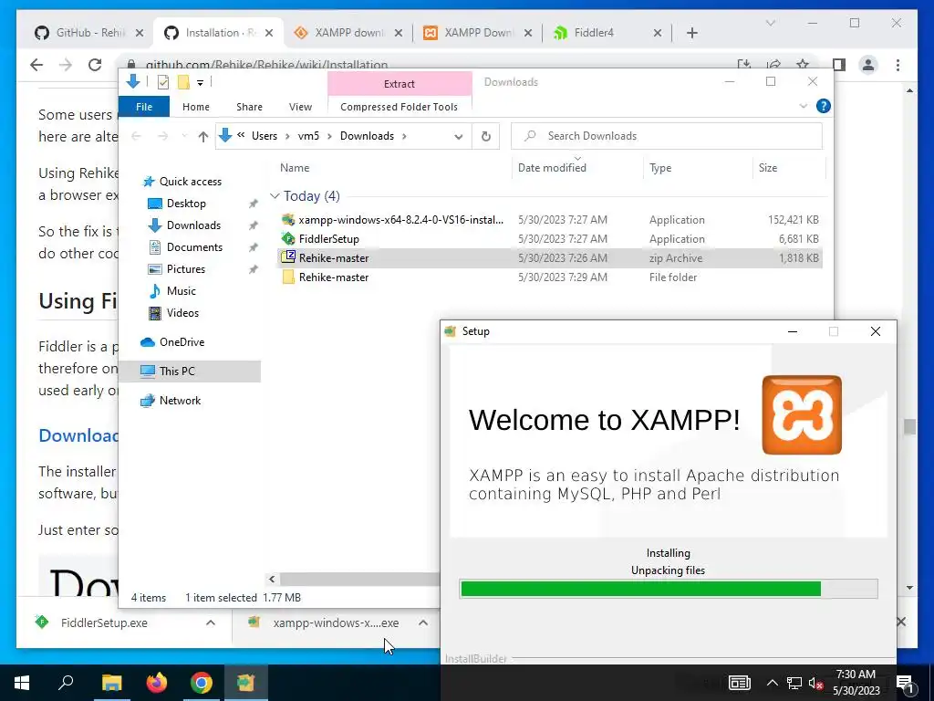Collapse the Today (4) group
Screen dimensions: 934x701
click(x=275, y=196)
